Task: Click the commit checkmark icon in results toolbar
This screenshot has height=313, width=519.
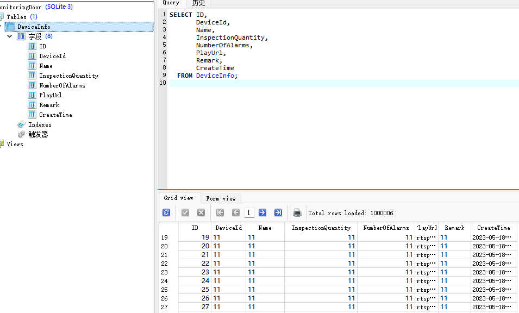Action: pos(185,213)
